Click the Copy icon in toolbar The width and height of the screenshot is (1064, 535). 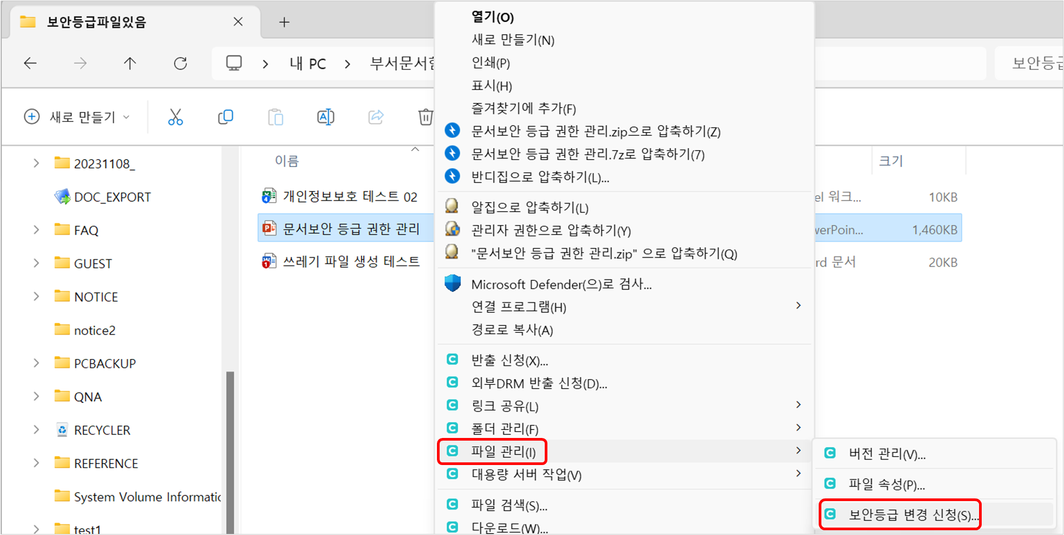[x=226, y=117]
